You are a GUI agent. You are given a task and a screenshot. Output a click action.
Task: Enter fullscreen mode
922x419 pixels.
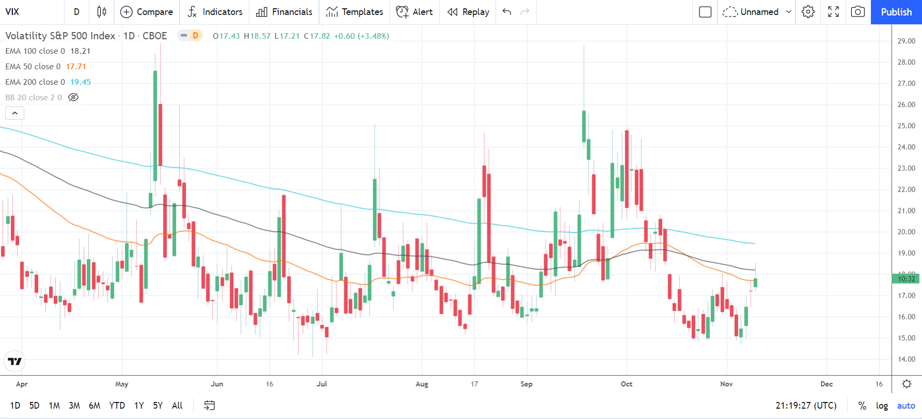point(833,12)
